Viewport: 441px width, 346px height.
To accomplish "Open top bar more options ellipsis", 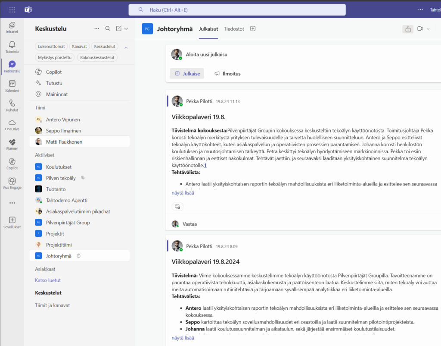I will pos(420,9).
